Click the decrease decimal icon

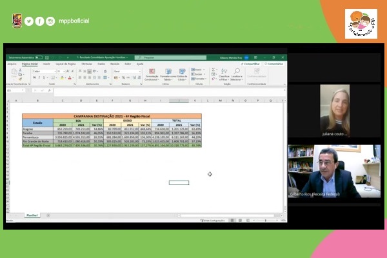click(x=139, y=77)
